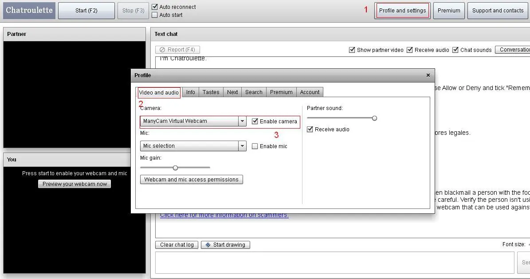530x279 pixels.
Task: Click Preview your webcam now
Action: tap(75, 184)
